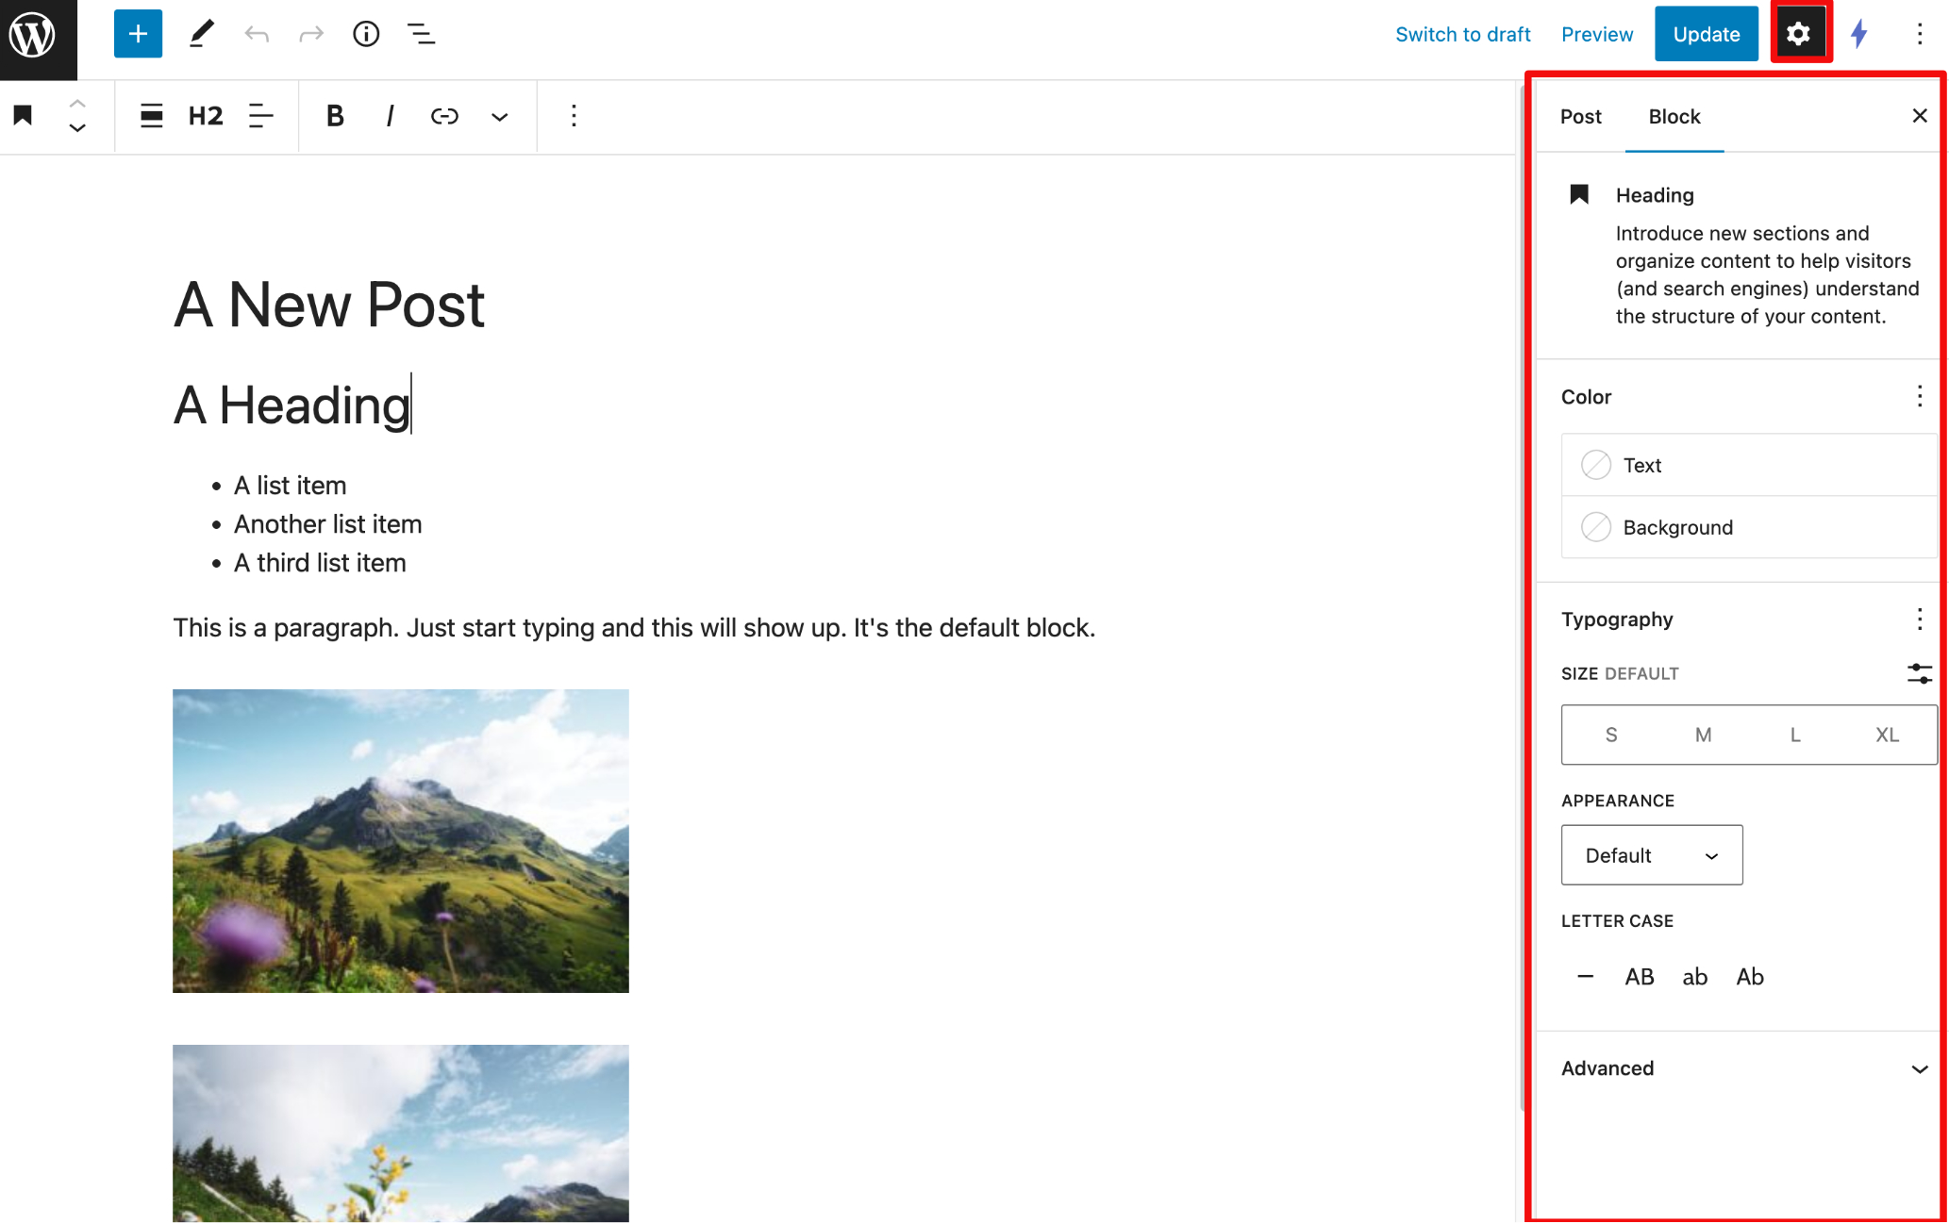Screen dimensions: 1949x1223
Task: Open more rich text controls chevron
Action: 500,117
